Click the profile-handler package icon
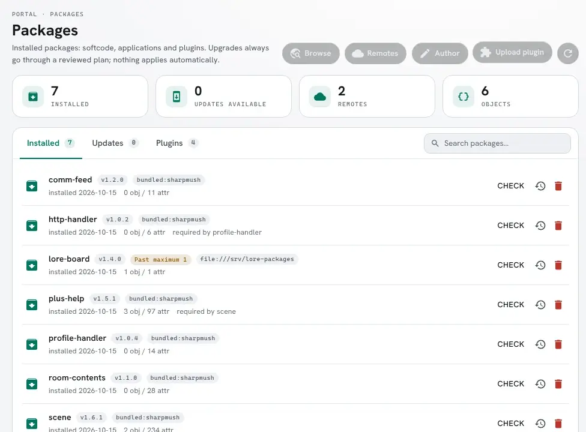The height and width of the screenshot is (432, 586). pyautogui.click(x=32, y=344)
